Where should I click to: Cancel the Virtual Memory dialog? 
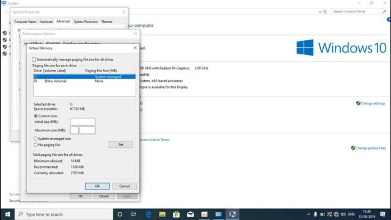click(x=125, y=186)
